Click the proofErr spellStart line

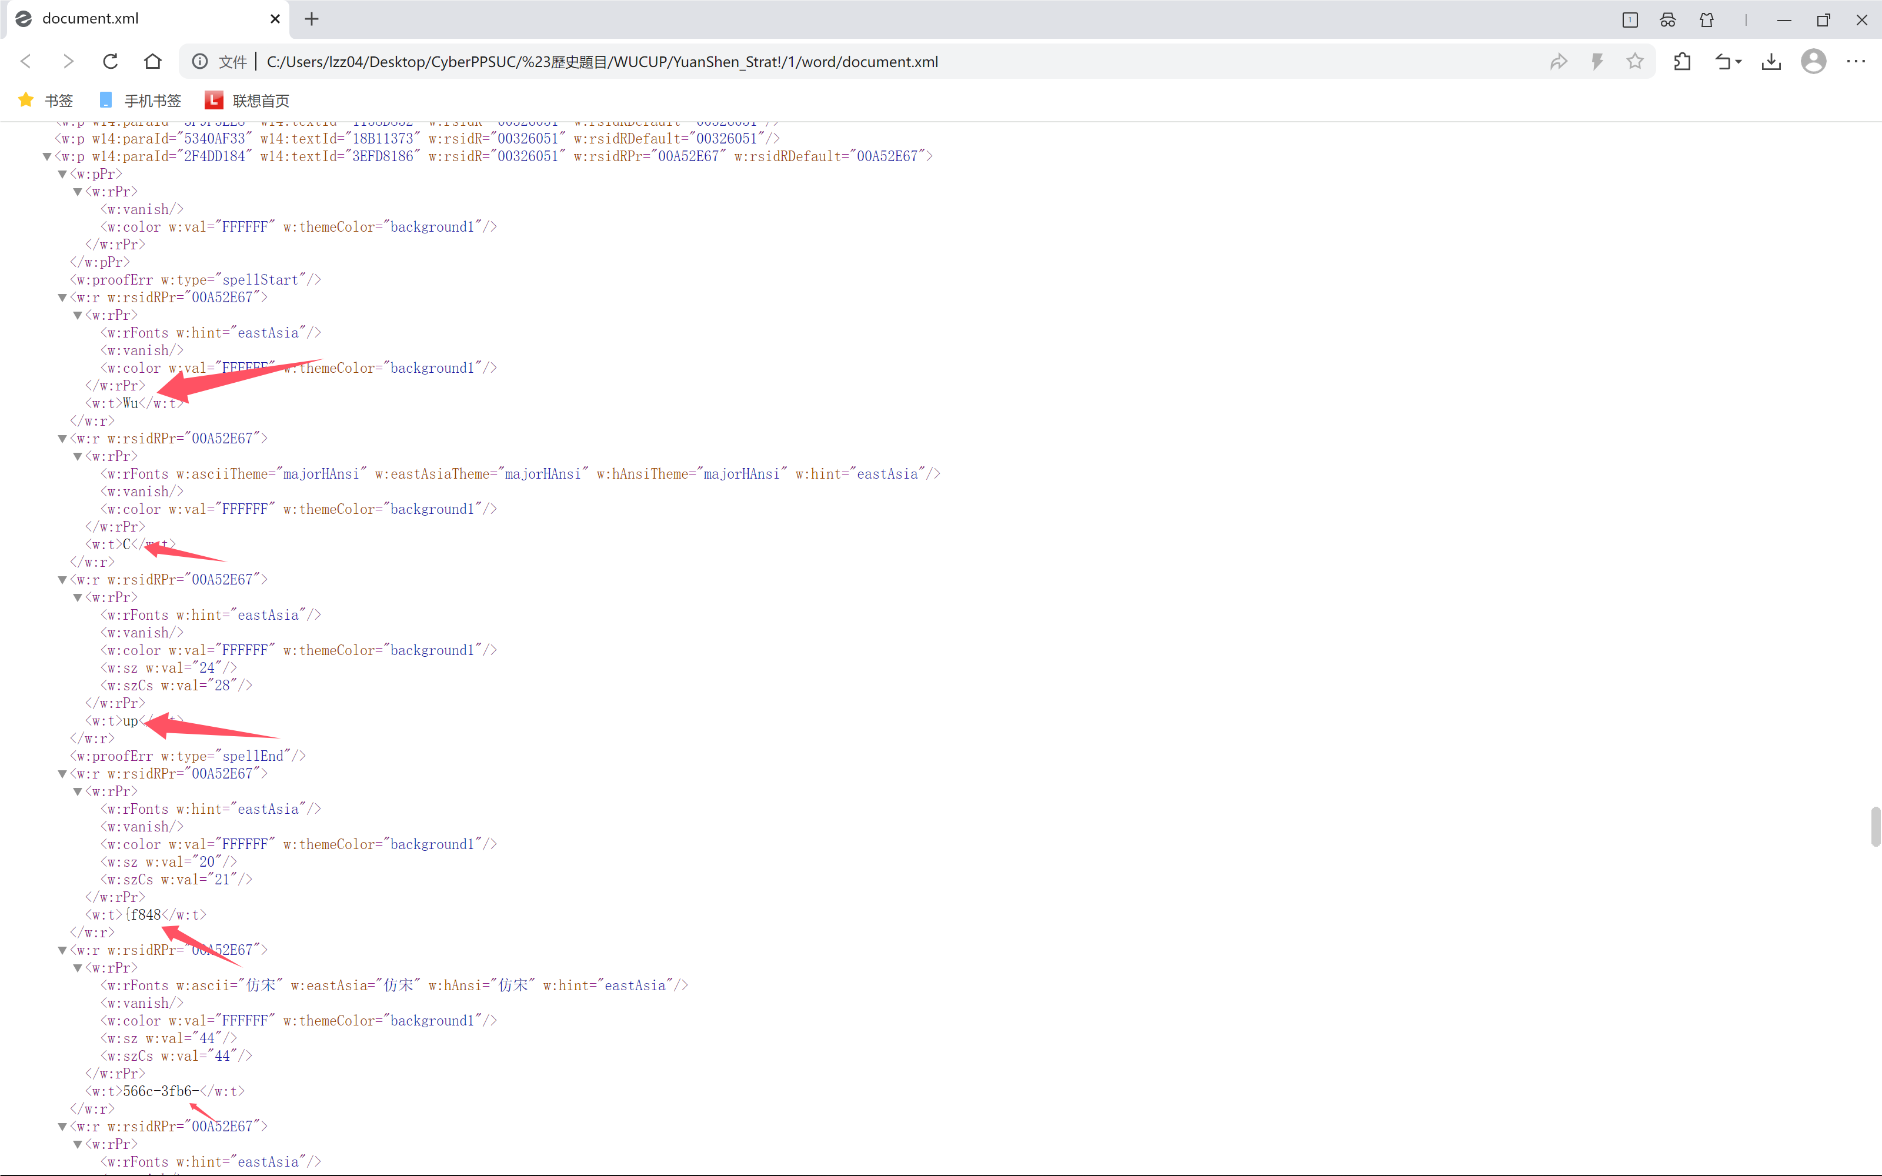(195, 280)
